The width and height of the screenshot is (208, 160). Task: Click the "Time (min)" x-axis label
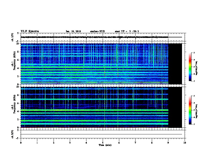pos(105,145)
